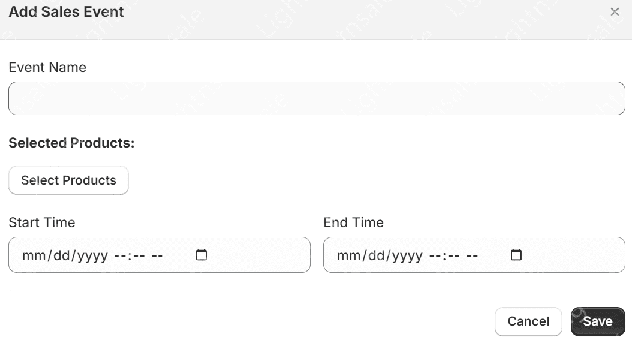The height and width of the screenshot is (346, 632).
Task: Select the day segment in End Time
Action: [x=377, y=255]
